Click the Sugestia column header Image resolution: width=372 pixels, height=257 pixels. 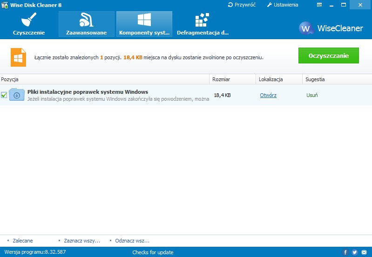click(x=337, y=79)
